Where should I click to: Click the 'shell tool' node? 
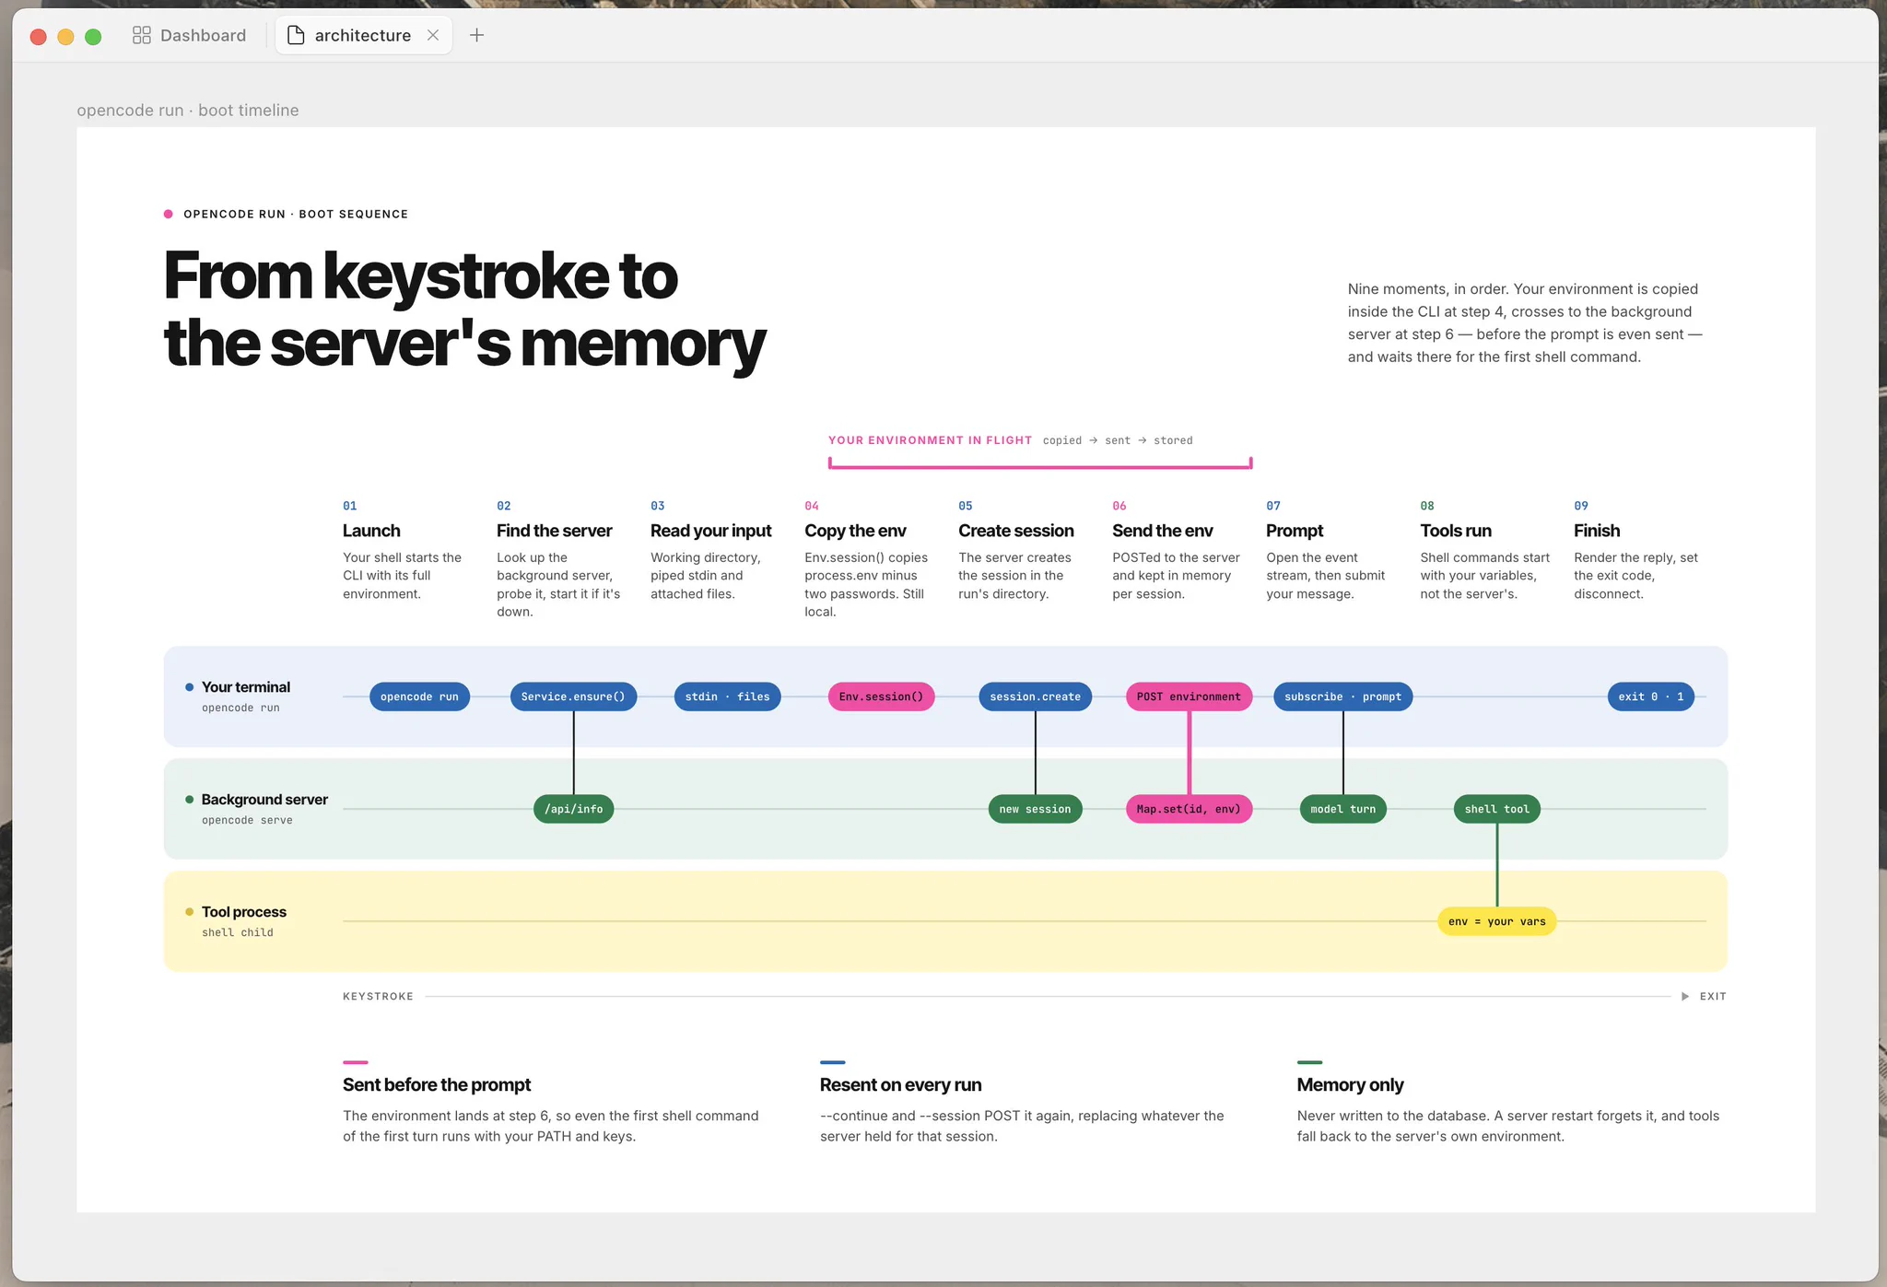tap(1496, 809)
